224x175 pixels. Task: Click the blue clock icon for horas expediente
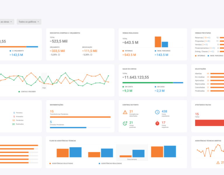click(157, 112)
